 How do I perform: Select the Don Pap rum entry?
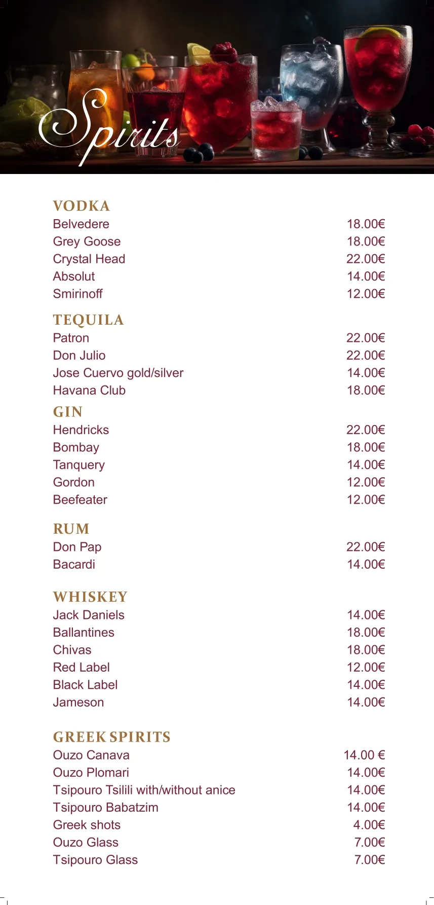pos(77,547)
